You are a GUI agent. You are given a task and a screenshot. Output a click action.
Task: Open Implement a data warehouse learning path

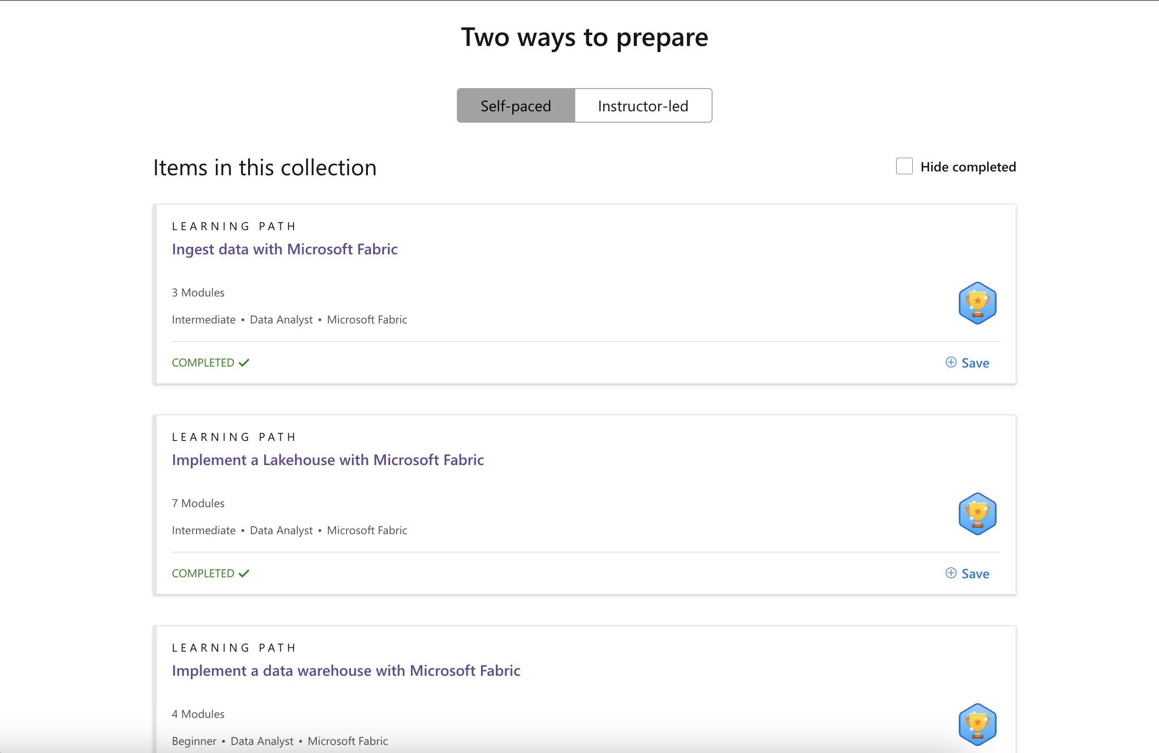coord(346,670)
